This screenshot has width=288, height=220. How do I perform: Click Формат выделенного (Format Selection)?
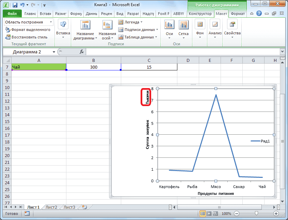click(27, 29)
